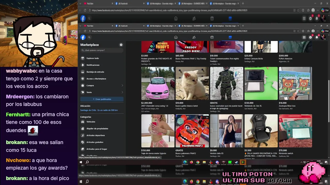Show hidden tray icons on front taskbar
This screenshot has width=330, height=185.
301,162
